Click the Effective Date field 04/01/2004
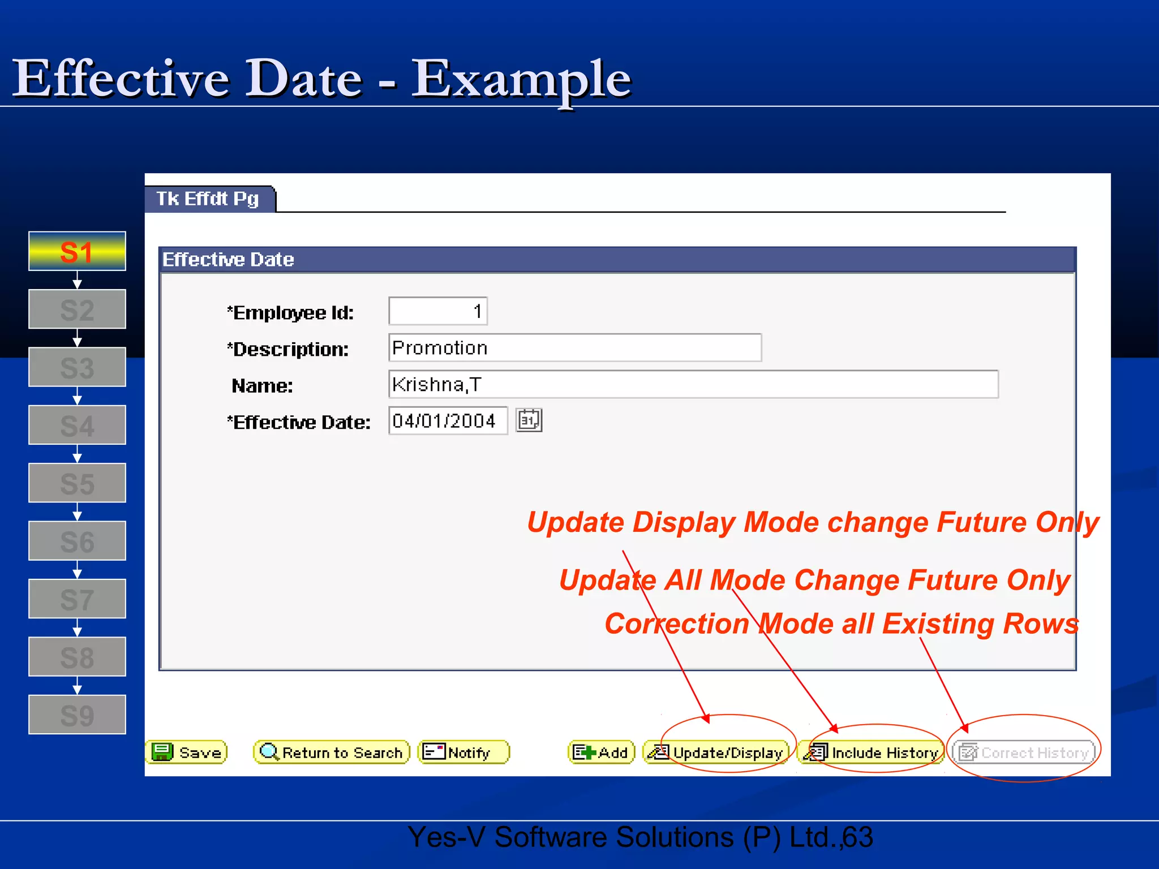 (448, 420)
